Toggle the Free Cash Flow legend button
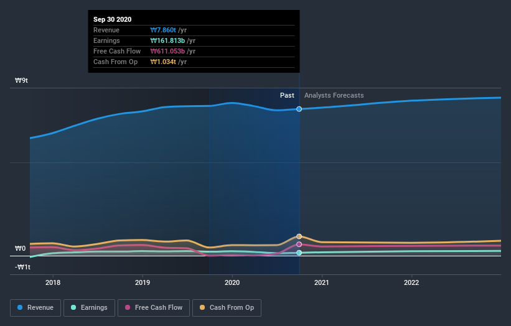 (x=154, y=308)
